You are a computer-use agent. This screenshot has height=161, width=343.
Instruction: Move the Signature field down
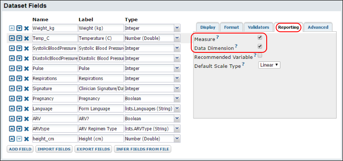coord(19,88)
